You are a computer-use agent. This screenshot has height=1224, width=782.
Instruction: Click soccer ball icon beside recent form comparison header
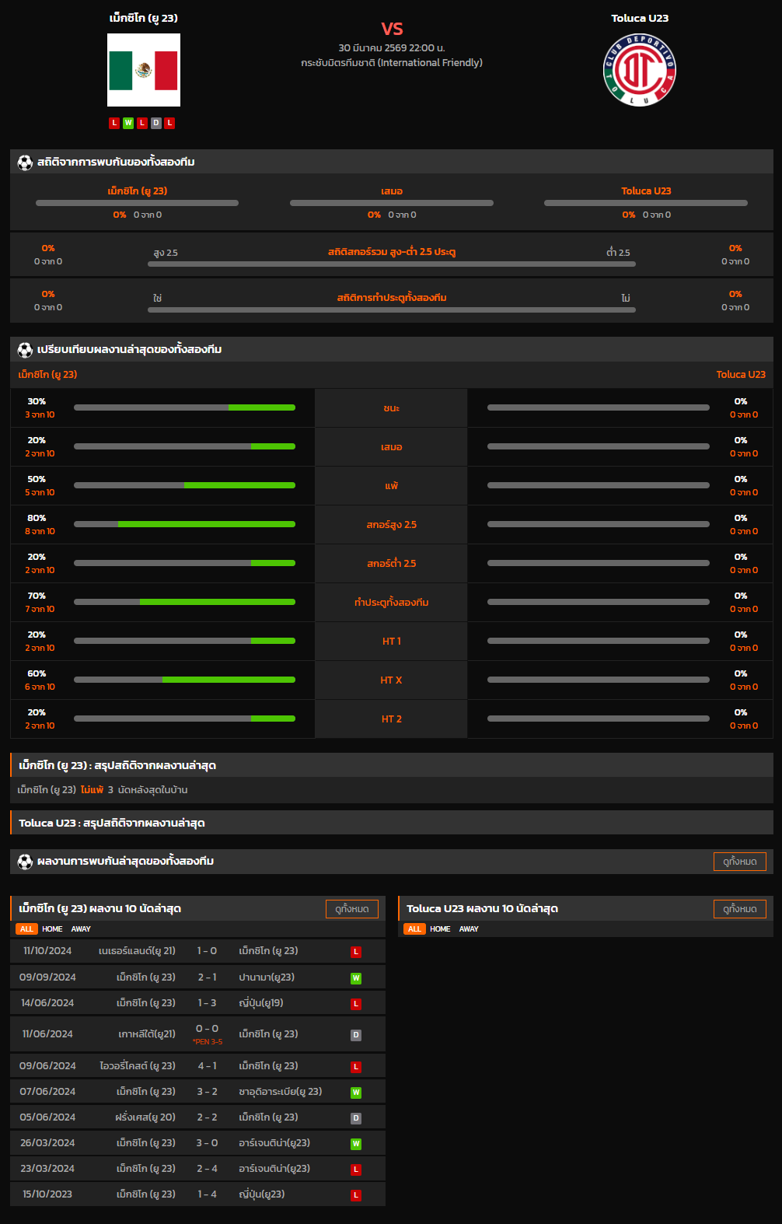(x=25, y=350)
